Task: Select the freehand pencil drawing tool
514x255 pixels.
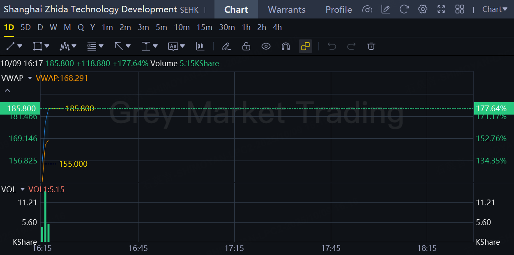Action: click(x=226, y=46)
